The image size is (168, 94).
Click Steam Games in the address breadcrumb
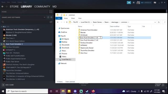[x=97, y=22]
